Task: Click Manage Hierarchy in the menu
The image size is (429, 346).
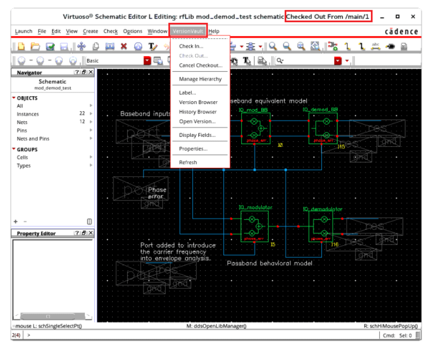Action: tap(200, 79)
